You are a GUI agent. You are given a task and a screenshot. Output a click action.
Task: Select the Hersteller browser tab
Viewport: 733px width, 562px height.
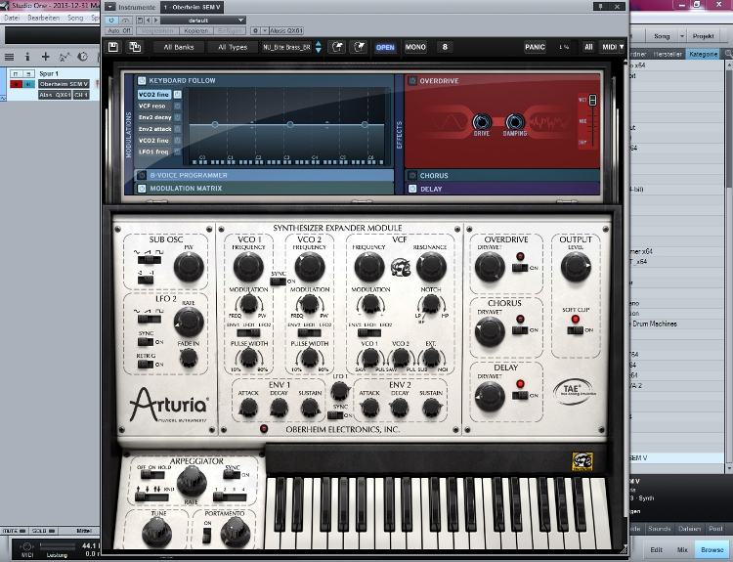668,54
